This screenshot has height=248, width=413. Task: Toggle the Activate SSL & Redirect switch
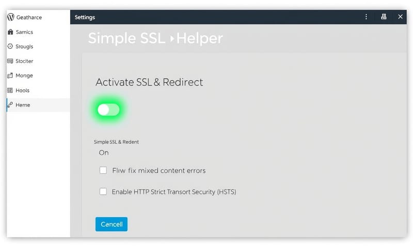[108, 110]
